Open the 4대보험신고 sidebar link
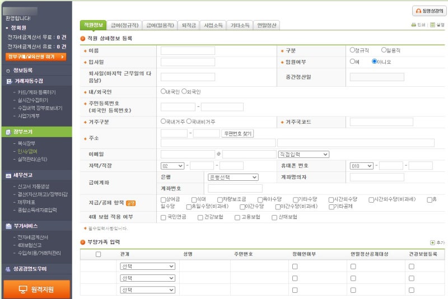The width and height of the screenshot is (448, 299). coord(30,245)
